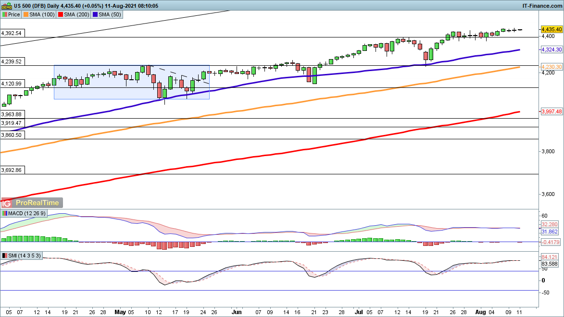Click the IG ProRealTime logo watermark
This screenshot has width=564, height=317.
click(x=32, y=203)
